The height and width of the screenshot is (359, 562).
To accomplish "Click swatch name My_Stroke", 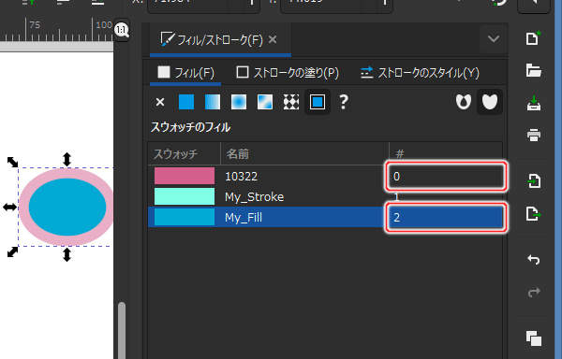I will coord(254,196).
